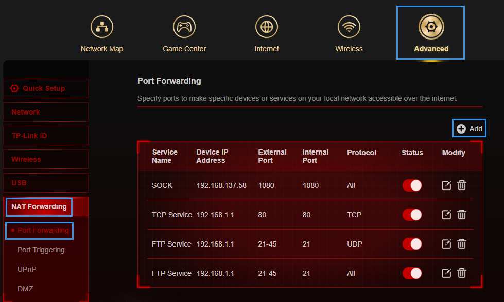Open the Network Map page
This screenshot has height=302, width=504.
101,32
